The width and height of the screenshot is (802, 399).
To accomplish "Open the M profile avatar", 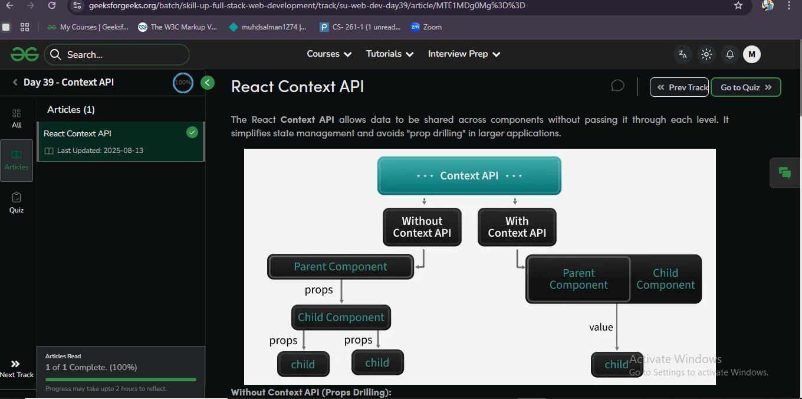I will click(751, 54).
